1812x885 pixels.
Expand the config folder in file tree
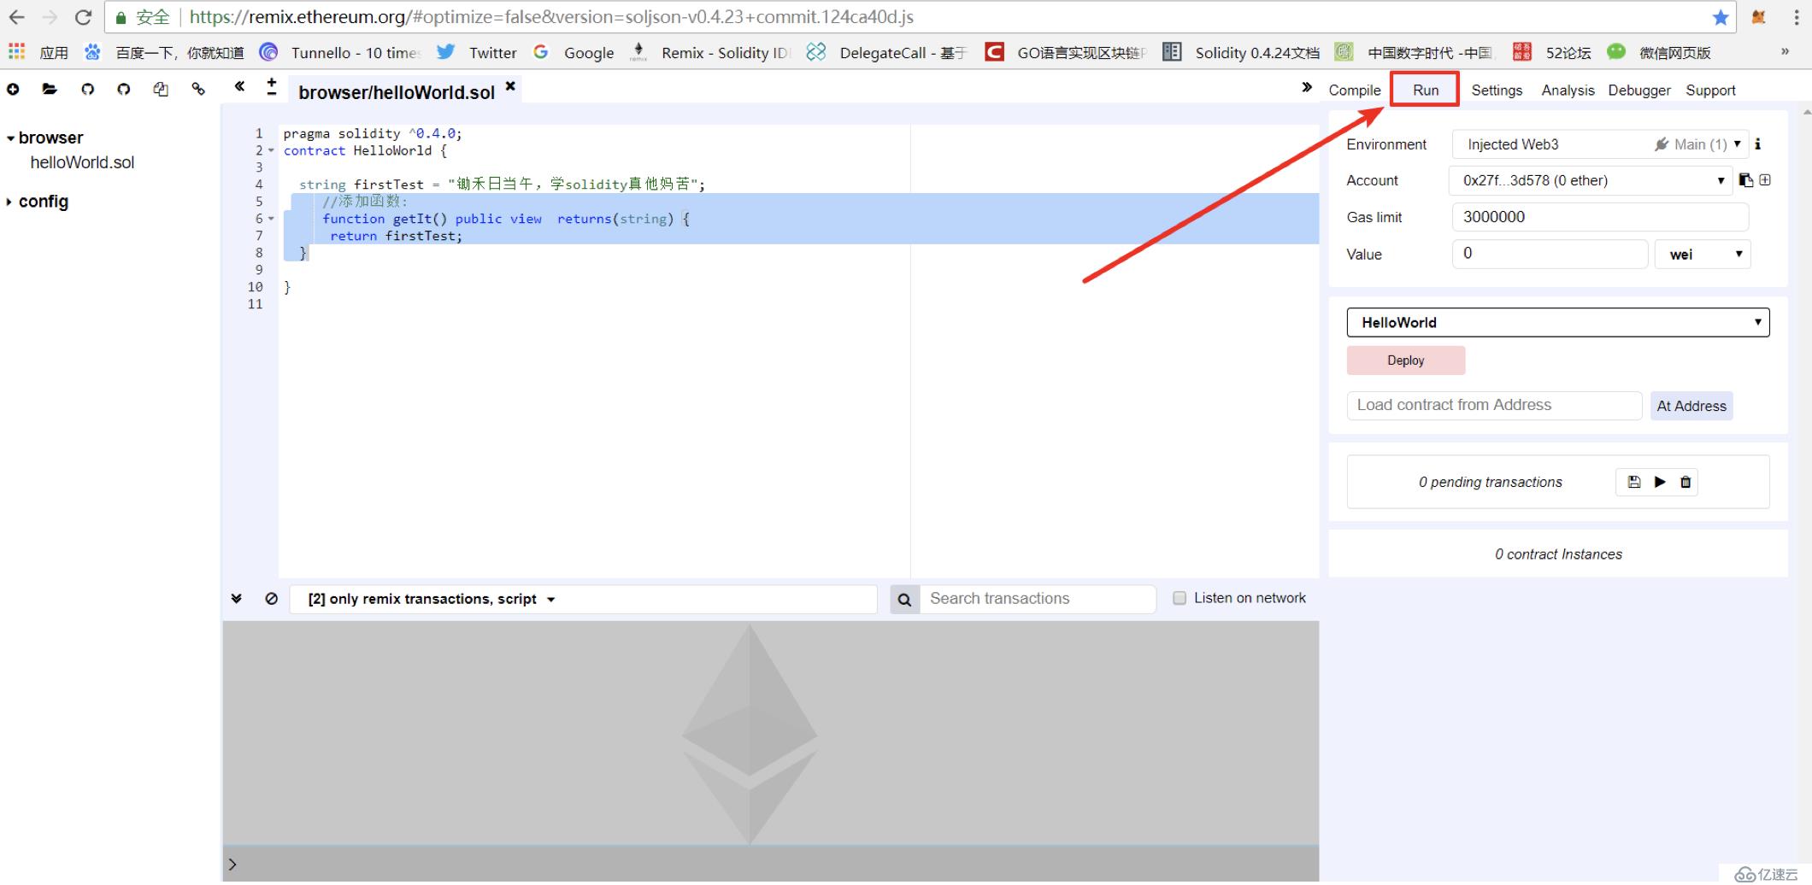tap(9, 202)
